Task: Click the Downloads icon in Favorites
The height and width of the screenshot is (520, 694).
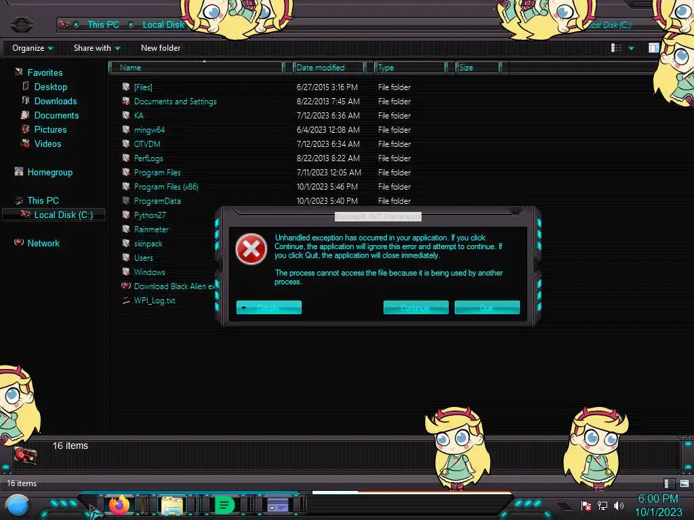Action: click(26, 100)
